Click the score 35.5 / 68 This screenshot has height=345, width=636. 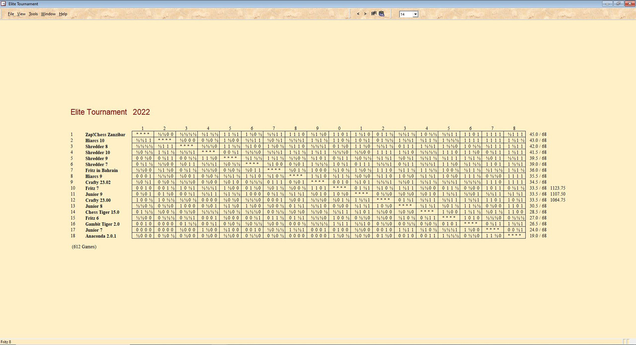[x=538, y=176]
